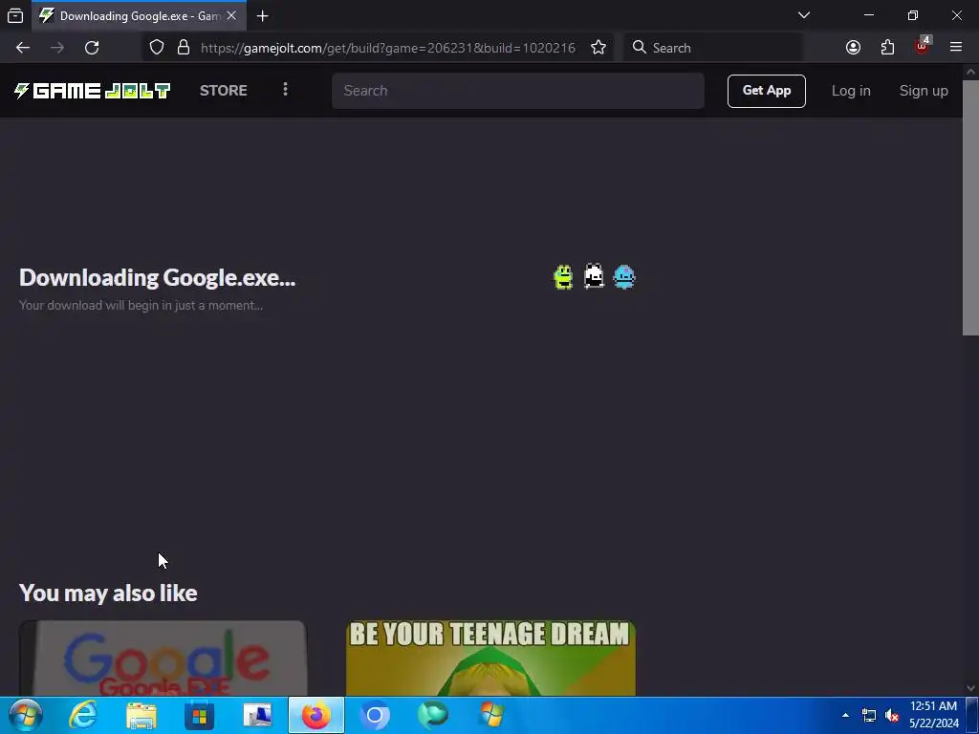The image size is (979, 734).
Task: Open the Google.EXE game thumbnail
Action: (x=163, y=658)
